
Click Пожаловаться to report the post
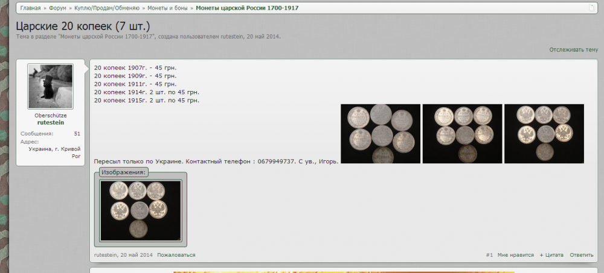176,255
